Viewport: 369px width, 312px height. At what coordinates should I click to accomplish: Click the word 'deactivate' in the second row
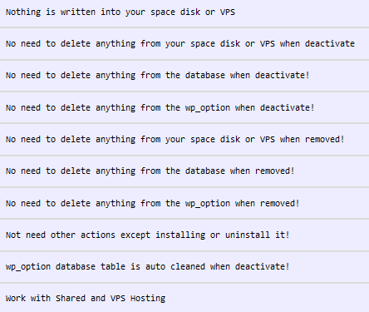tap(330, 43)
